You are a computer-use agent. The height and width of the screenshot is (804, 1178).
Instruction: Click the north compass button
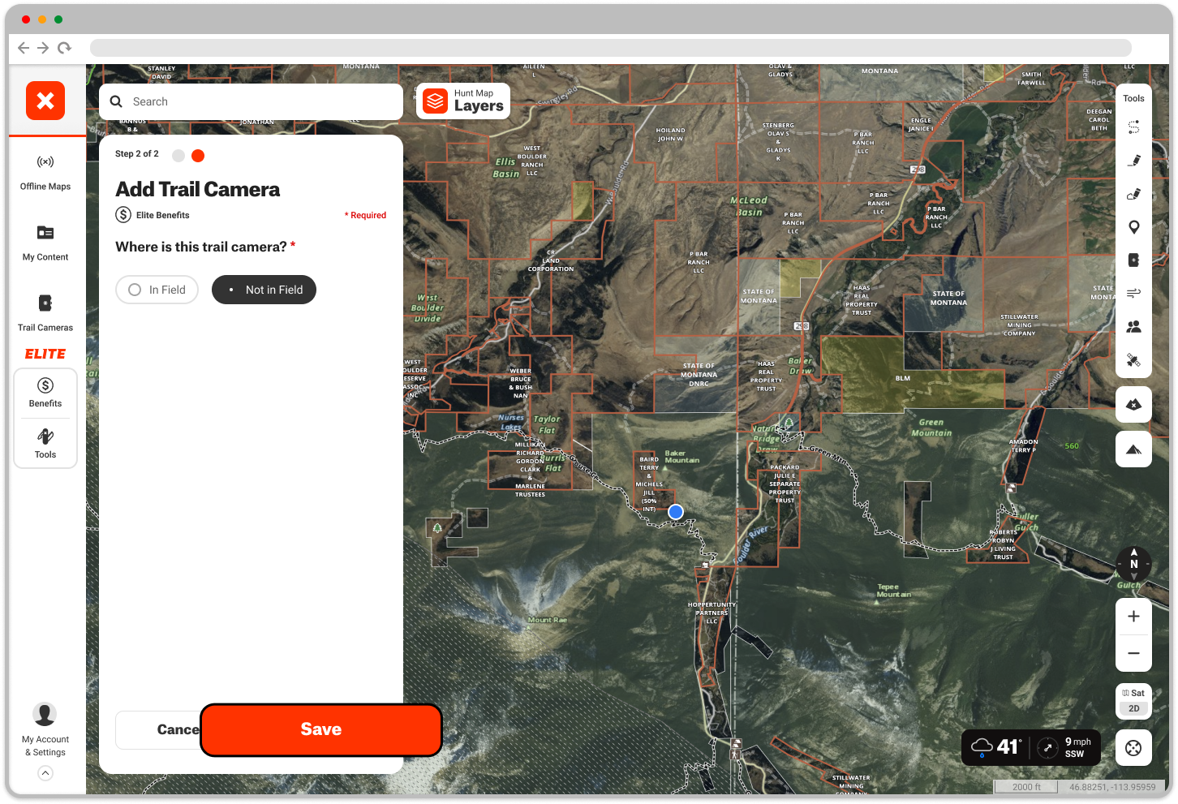(x=1133, y=564)
